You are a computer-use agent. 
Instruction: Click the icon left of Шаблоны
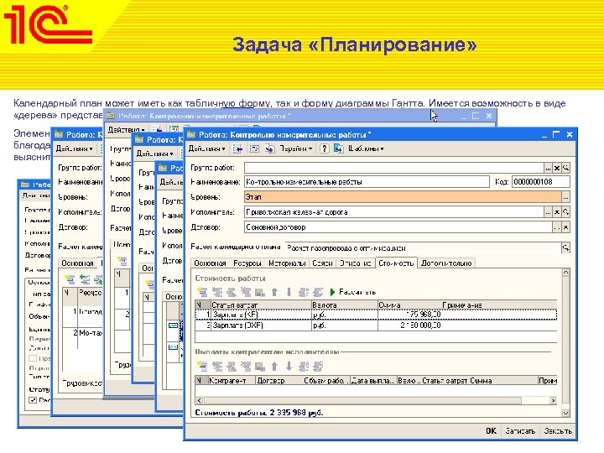[x=338, y=148]
